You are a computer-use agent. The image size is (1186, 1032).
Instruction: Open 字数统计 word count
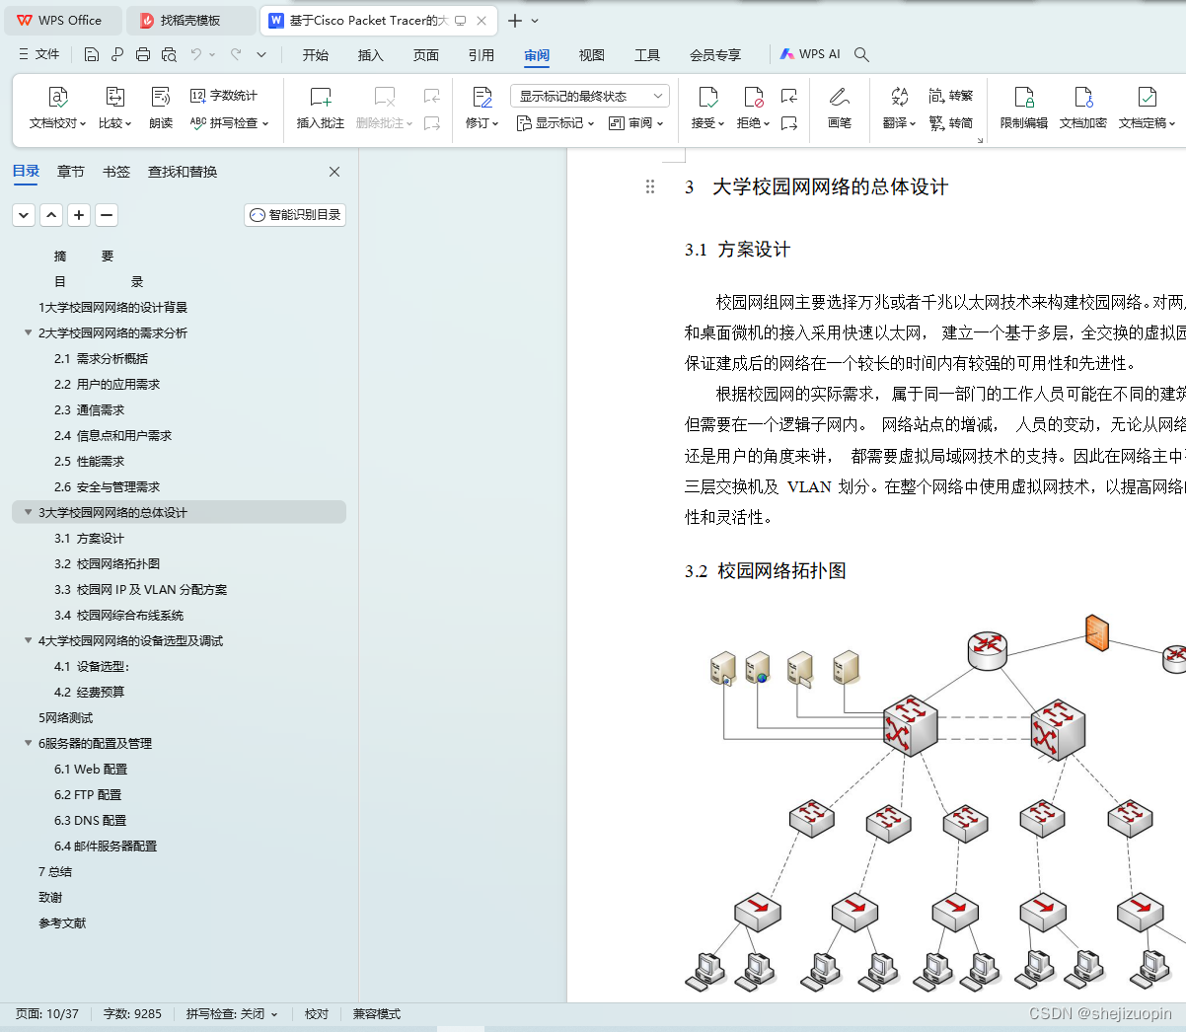(224, 96)
